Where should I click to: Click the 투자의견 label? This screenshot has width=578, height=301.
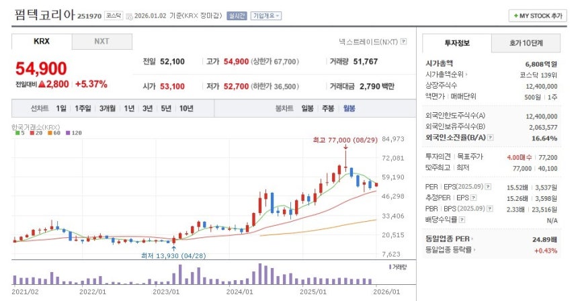coord(438,157)
